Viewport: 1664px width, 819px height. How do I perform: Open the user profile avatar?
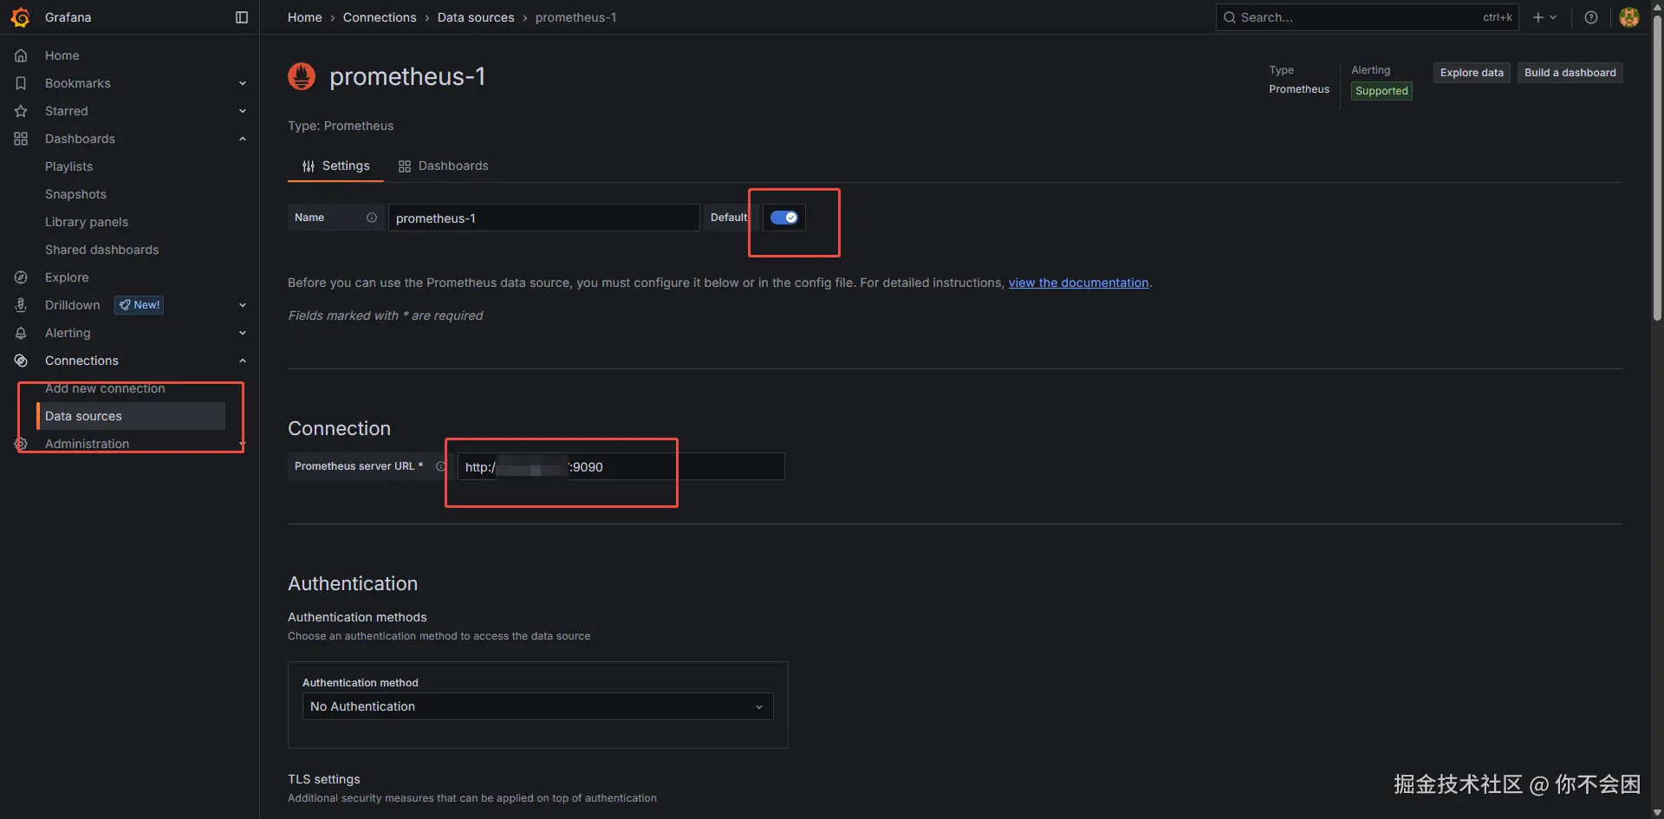pyautogui.click(x=1629, y=17)
